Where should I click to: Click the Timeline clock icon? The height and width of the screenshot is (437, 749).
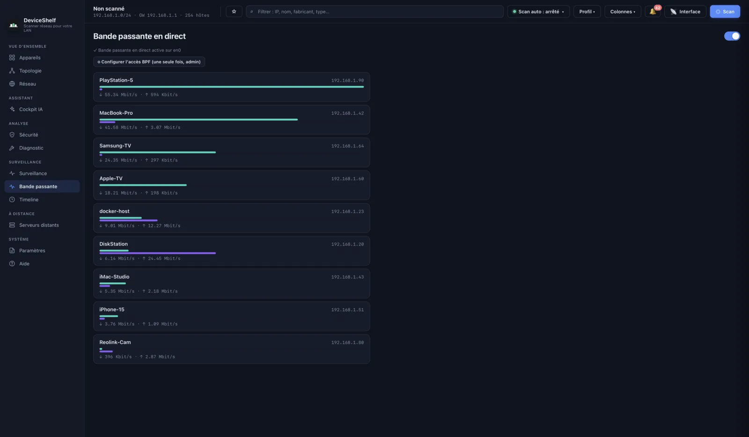12,199
